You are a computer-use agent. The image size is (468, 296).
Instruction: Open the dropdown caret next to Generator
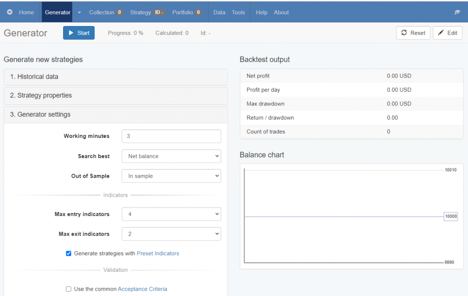79,12
